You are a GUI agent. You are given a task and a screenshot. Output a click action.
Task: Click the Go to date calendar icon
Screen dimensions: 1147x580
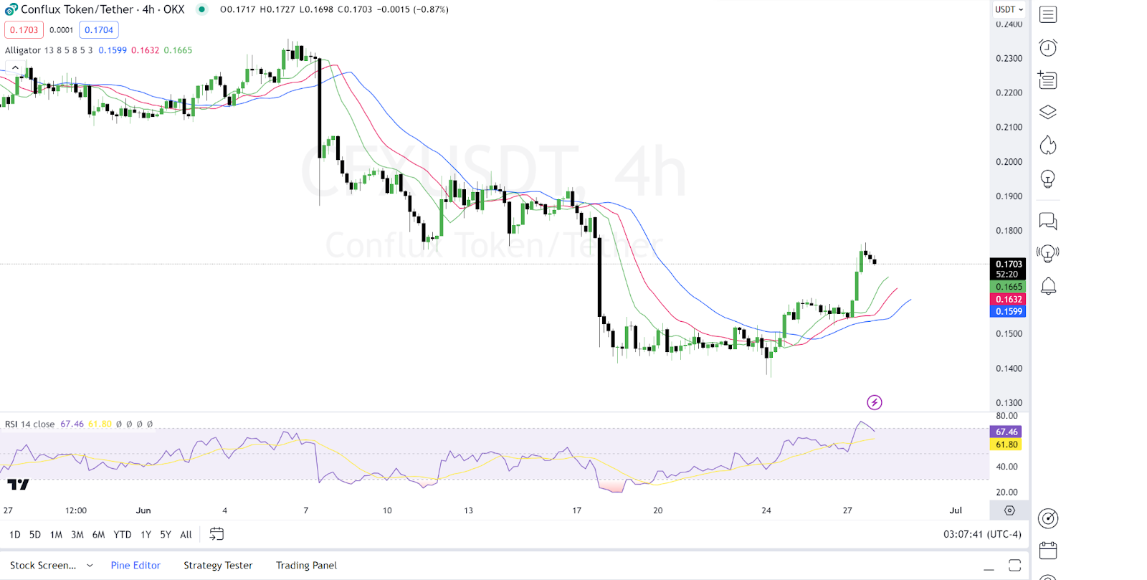pos(216,534)
